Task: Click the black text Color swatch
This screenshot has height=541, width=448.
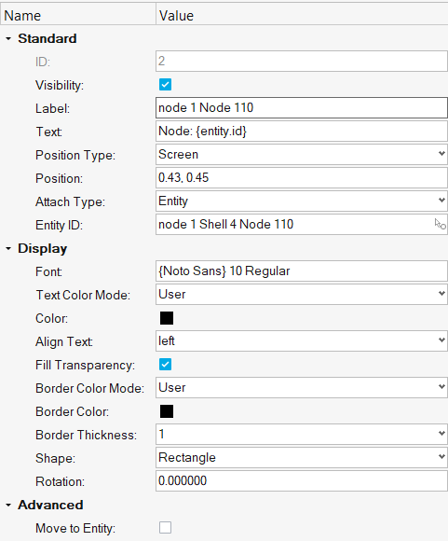Action: 167,318
